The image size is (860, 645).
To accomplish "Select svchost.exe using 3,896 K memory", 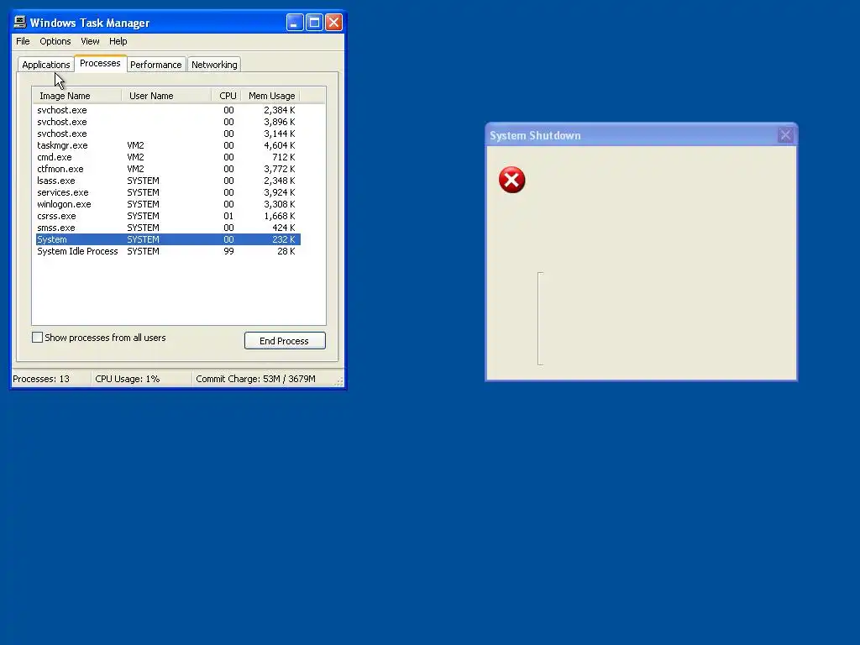I will point(168,122).
